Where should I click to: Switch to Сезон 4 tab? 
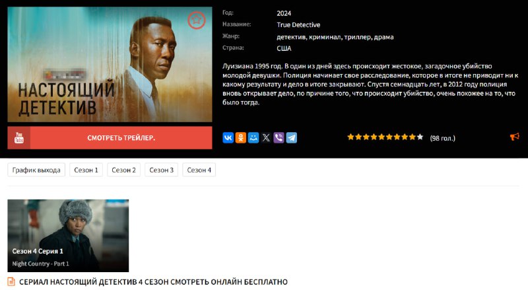[199, 170]
